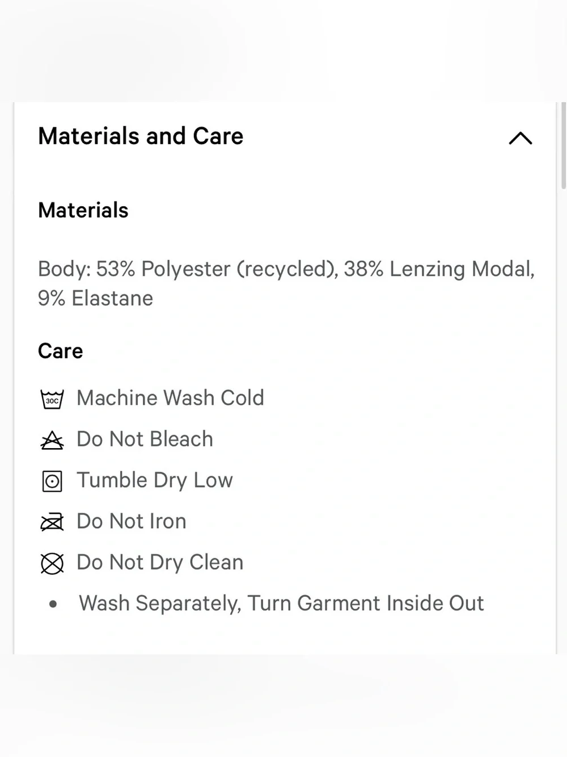Image resolution: width=567 pixels, height=757 pixels.
Task: Click the Care subheading
Action: [x=61, y=351]
